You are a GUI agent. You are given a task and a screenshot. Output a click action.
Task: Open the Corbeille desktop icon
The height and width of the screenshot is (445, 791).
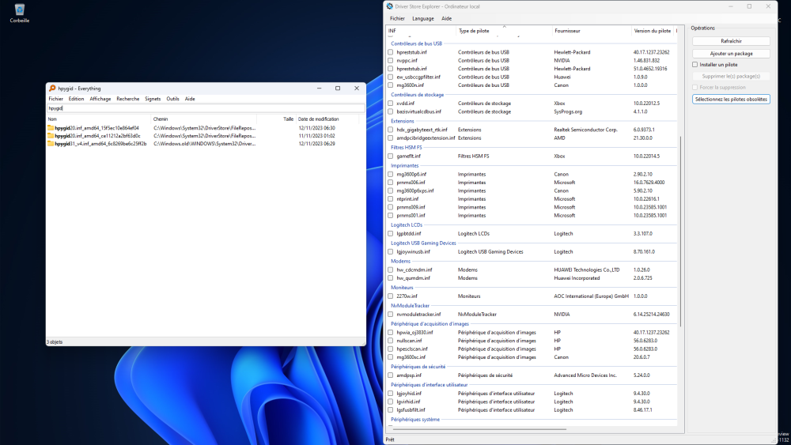tap(19, 10)
